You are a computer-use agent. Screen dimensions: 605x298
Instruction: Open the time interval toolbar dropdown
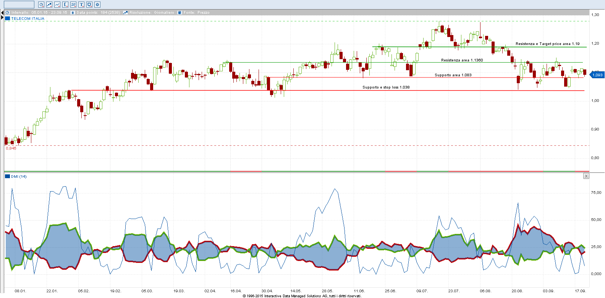click(41, 5)
